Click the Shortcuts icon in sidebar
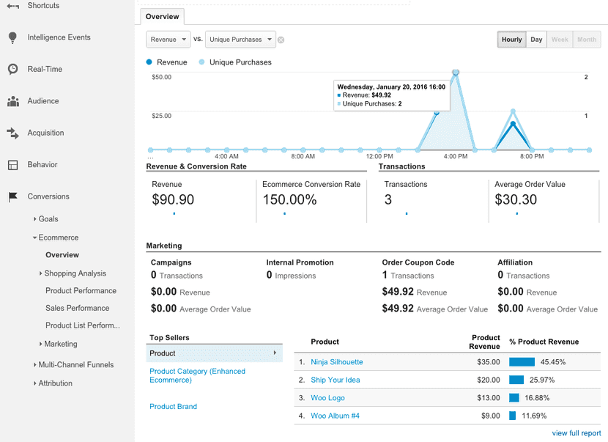 (12, 6)
